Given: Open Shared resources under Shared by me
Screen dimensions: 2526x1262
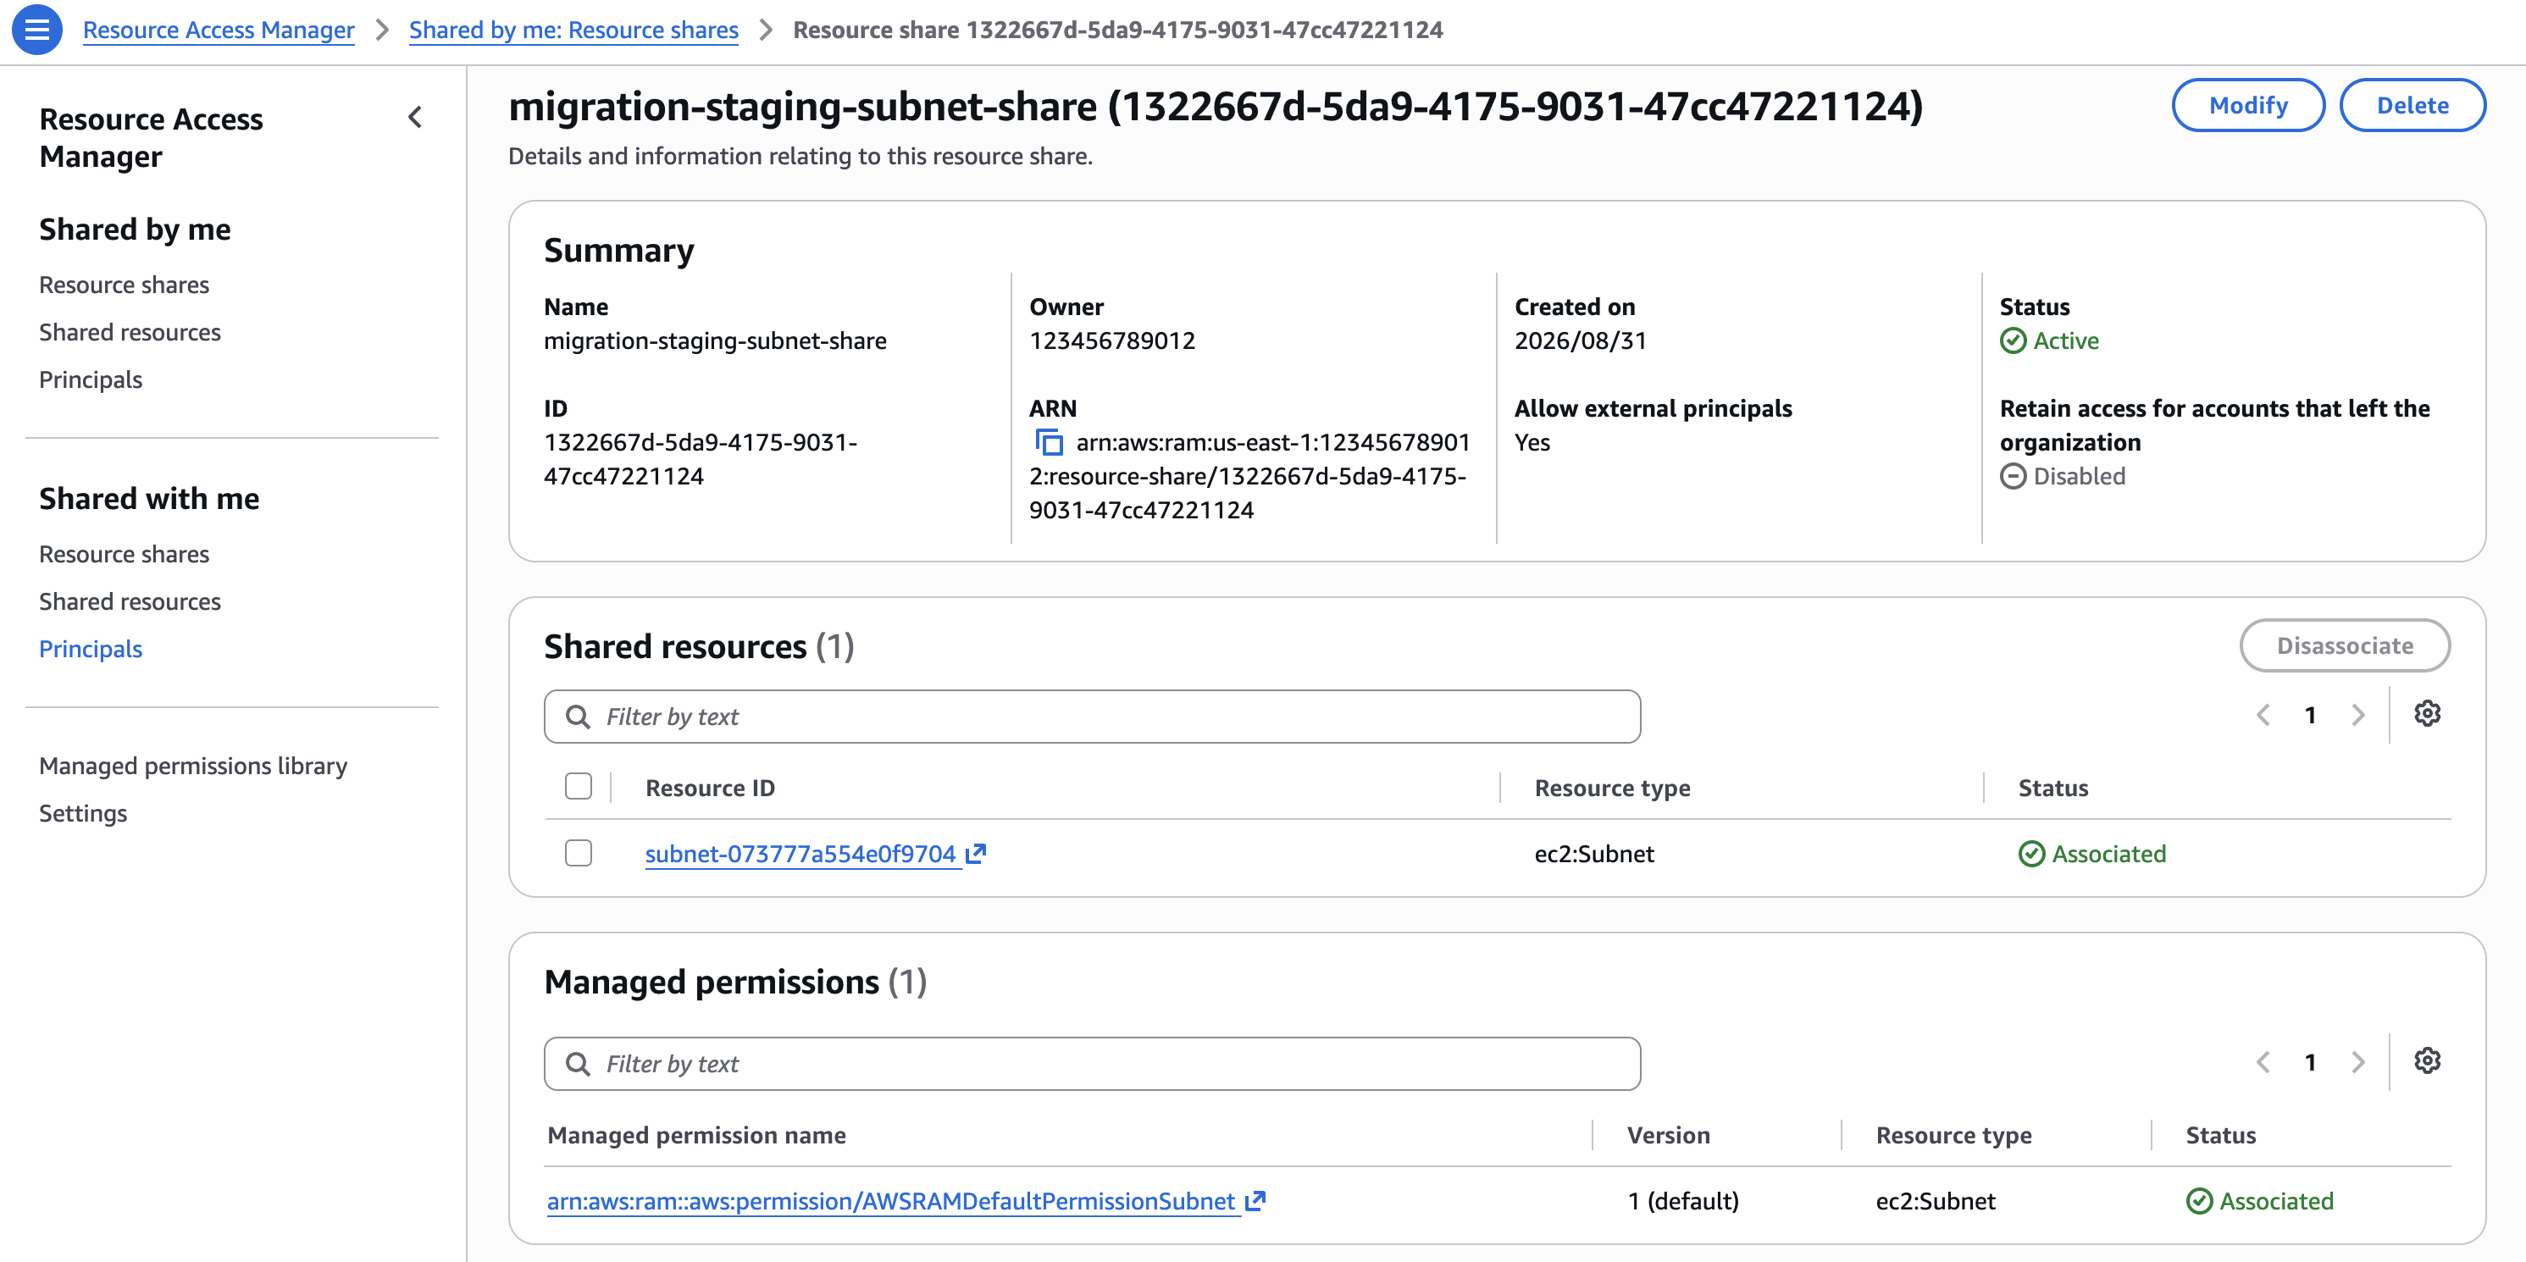Looking at the screenshot, I should pyautogui.click(x=130, y=332).
